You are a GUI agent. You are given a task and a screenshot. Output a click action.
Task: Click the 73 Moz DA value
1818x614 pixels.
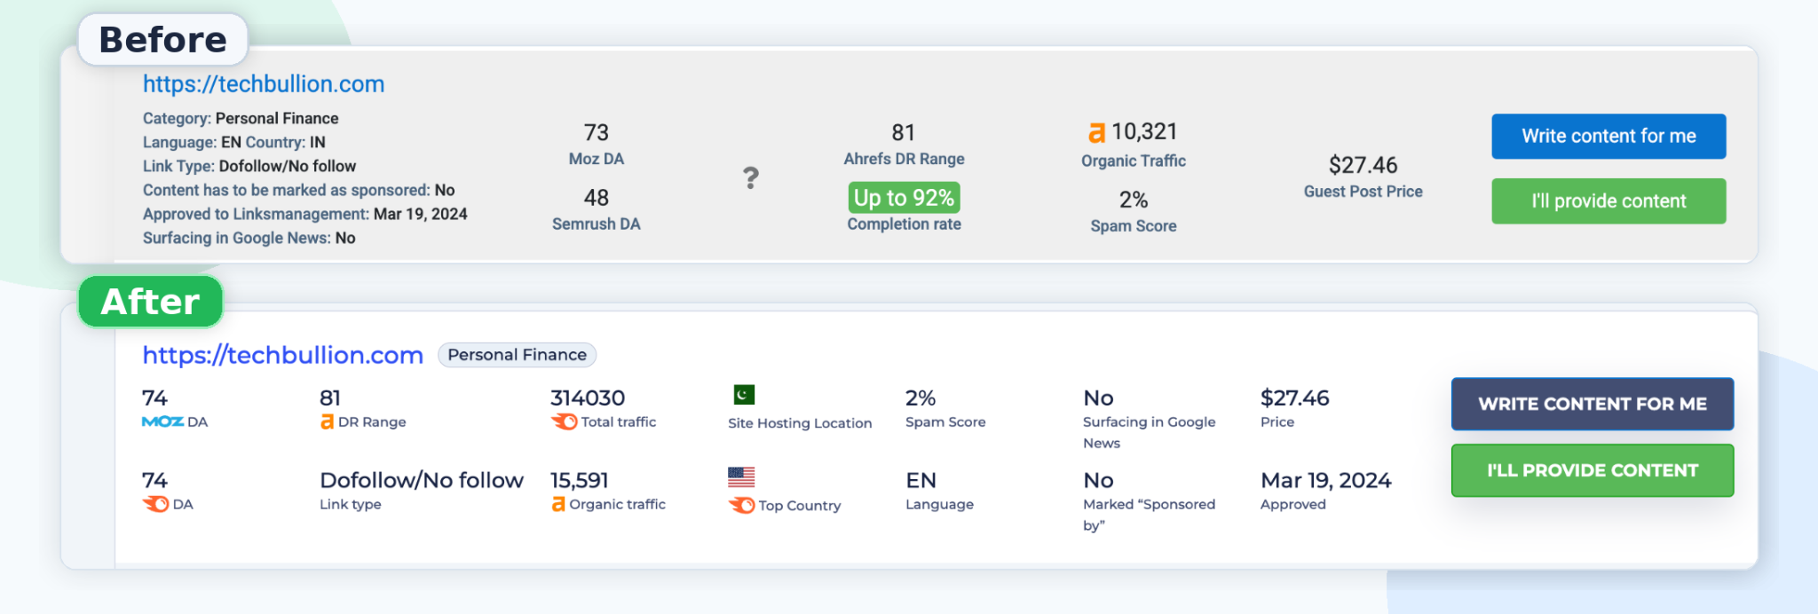point(596,132)
